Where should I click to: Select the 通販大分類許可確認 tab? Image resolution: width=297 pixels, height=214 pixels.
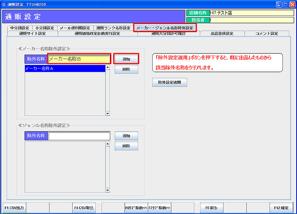[x=169, y=34]
